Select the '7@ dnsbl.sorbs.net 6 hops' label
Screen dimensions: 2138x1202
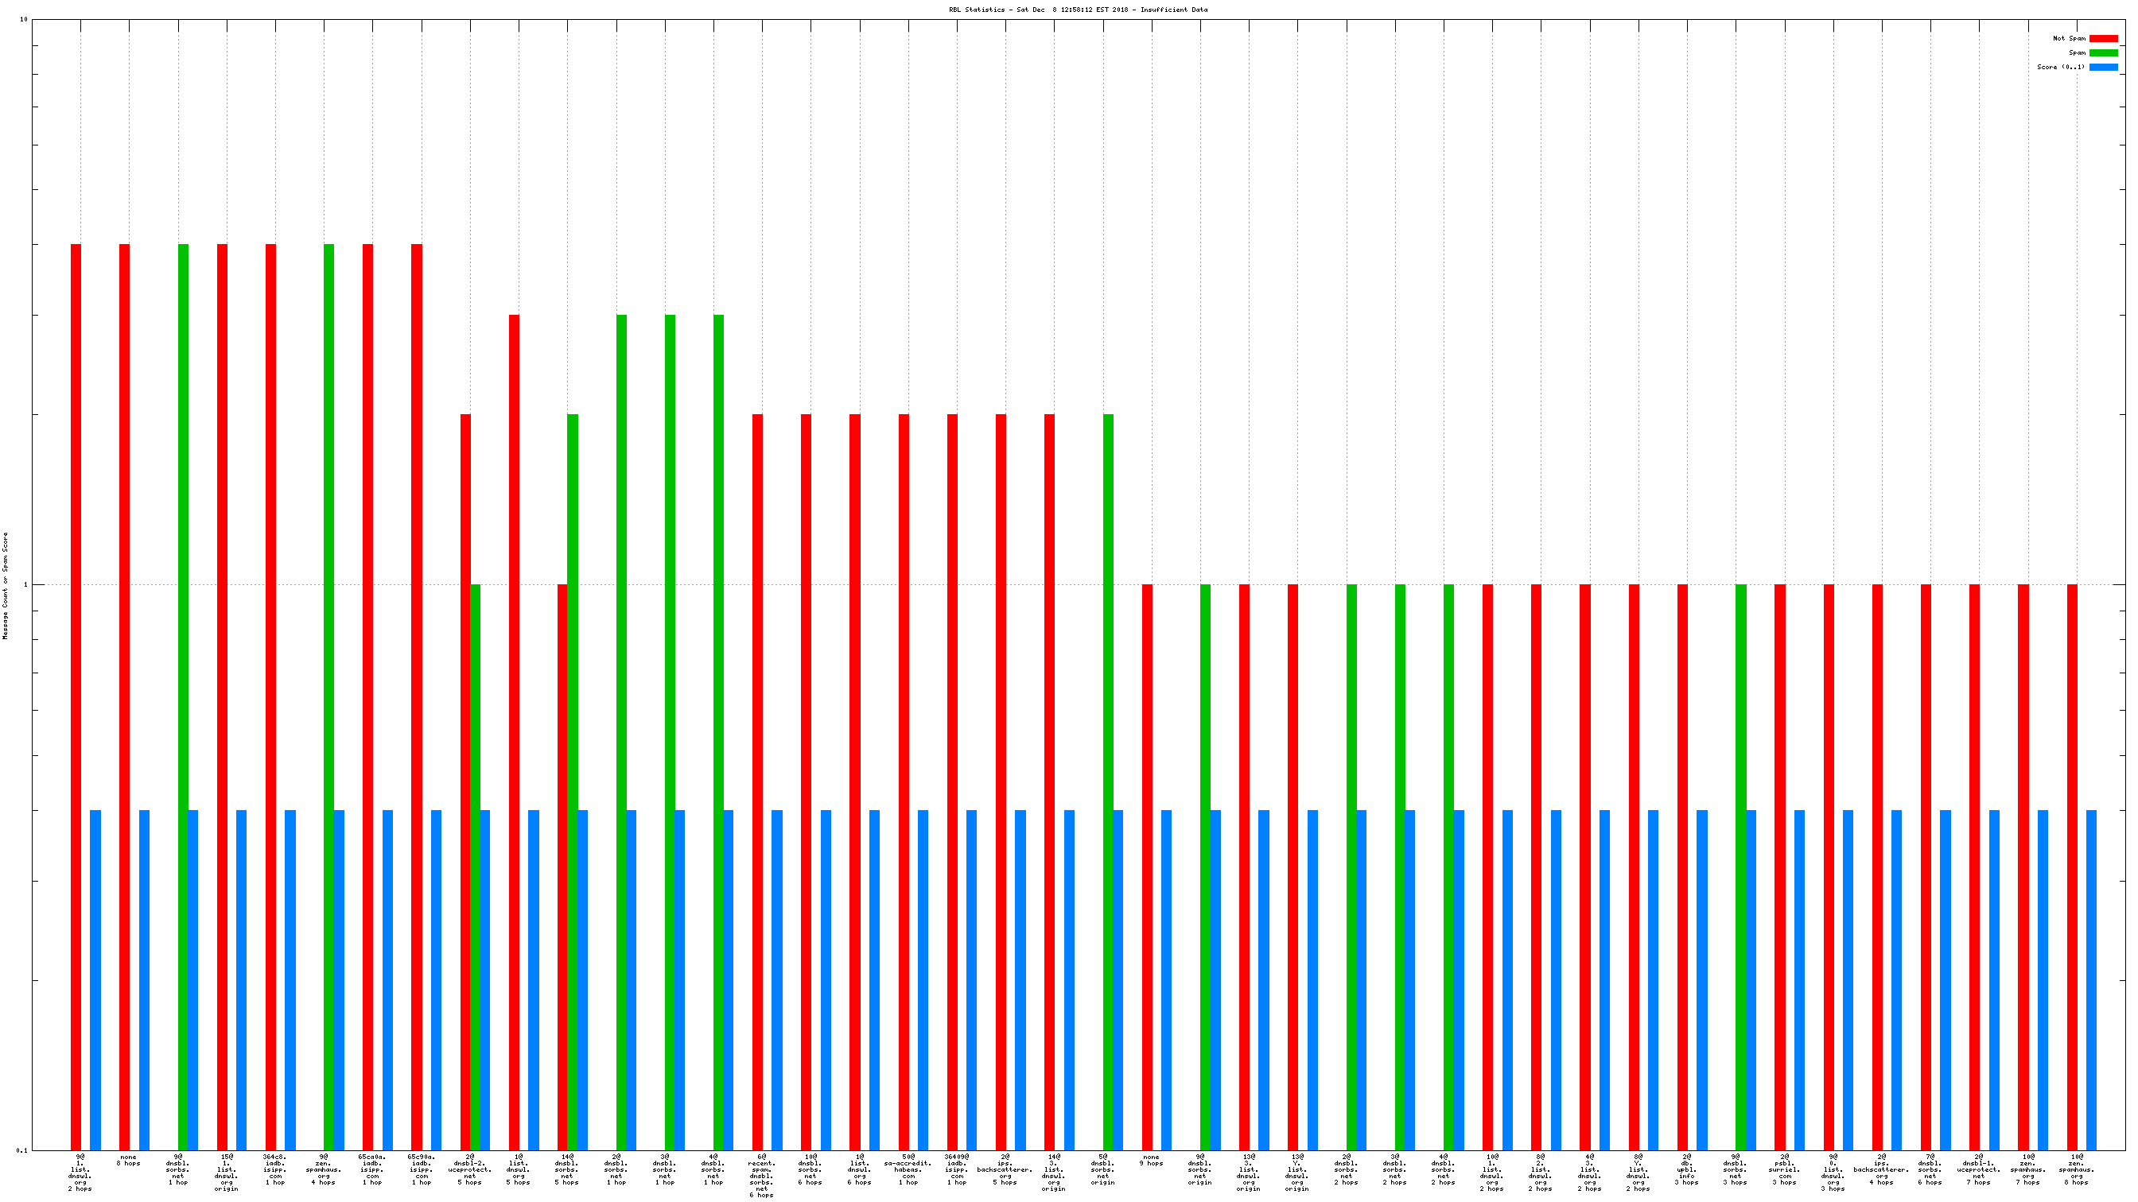point(1930,1169)
